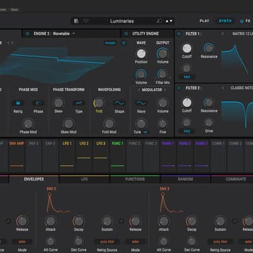253x253 pixels.
Task: Adjust Filter 2 Drive knob
Action: [x=209, y=123]
